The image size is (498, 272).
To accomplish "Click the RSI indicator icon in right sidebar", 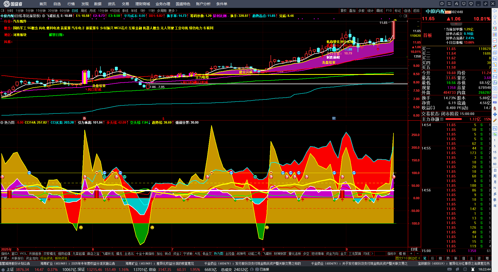I will [x=495, y=102].
